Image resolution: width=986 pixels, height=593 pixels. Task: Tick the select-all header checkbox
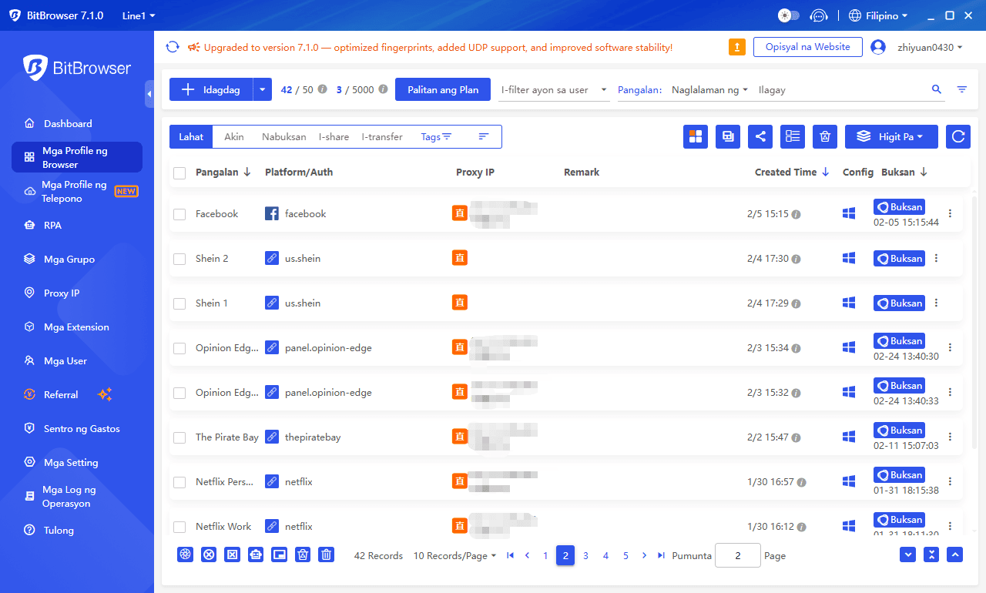click(179, 173)
